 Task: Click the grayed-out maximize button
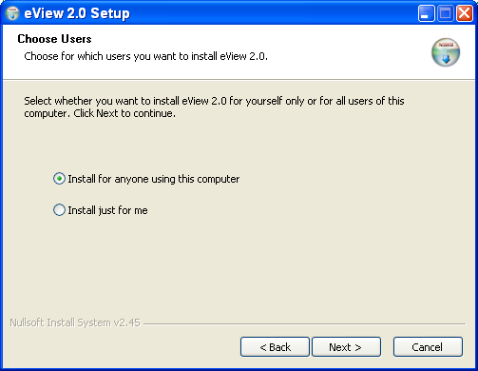pos(445,13)
